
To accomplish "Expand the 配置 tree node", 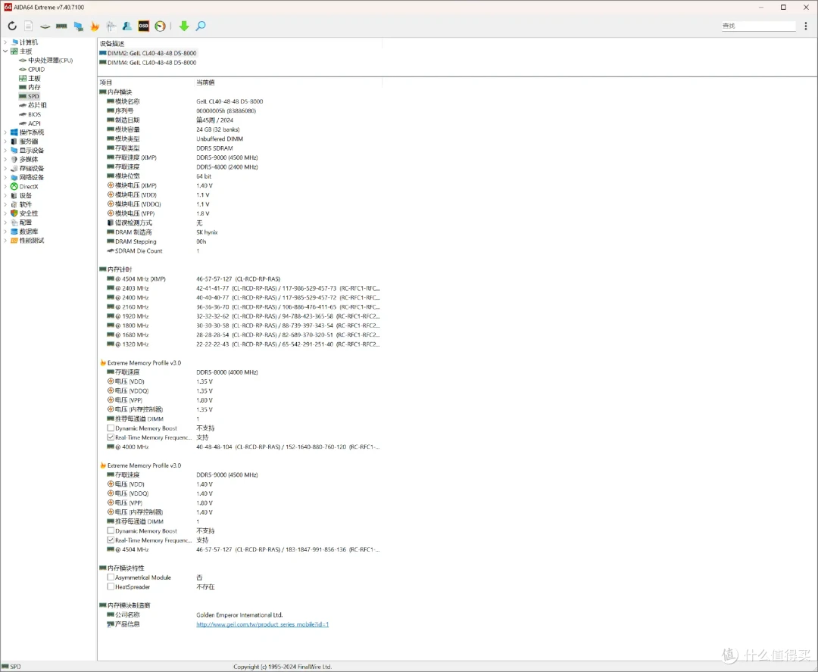I will click(5, 222).
